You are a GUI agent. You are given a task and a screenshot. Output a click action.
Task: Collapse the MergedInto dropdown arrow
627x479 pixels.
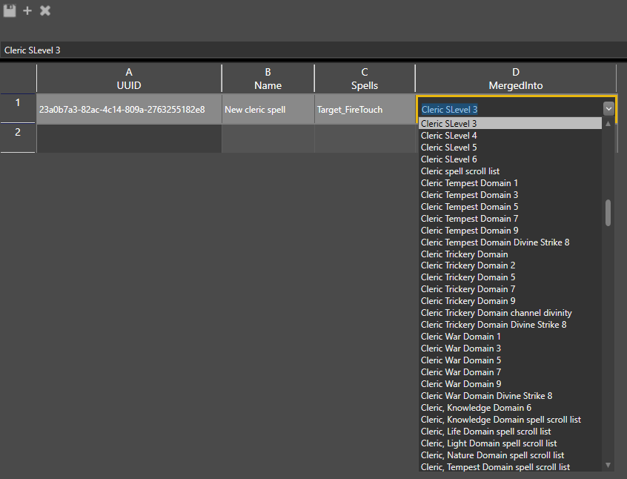pos(608,108)
